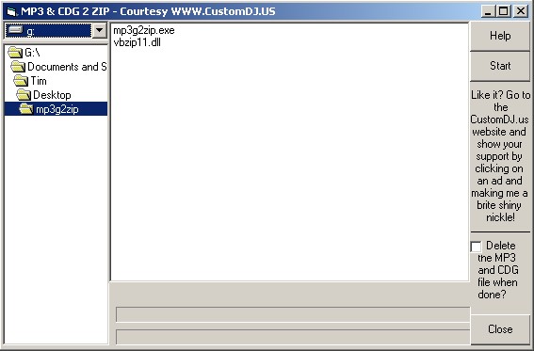Click the open mp3g2zip folder icon

26,109
